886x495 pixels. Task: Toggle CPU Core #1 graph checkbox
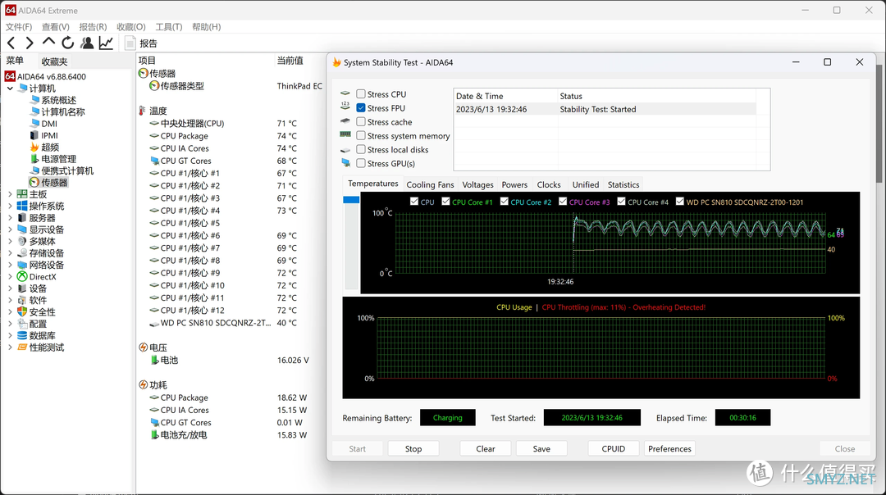click(445, 202)
